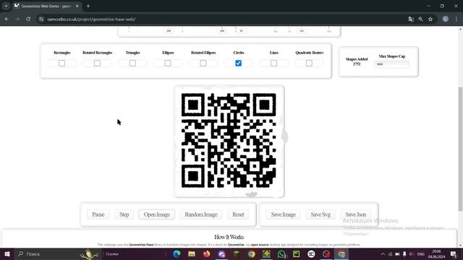Viewport: 463px width, 260px height.
Task: Click the taskbar search box
Action: pyautogui.click(x=58, y=253)
